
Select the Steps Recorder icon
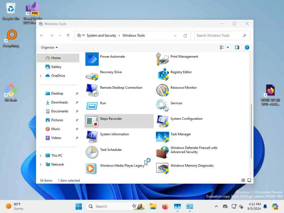click(x=92, y=121)
